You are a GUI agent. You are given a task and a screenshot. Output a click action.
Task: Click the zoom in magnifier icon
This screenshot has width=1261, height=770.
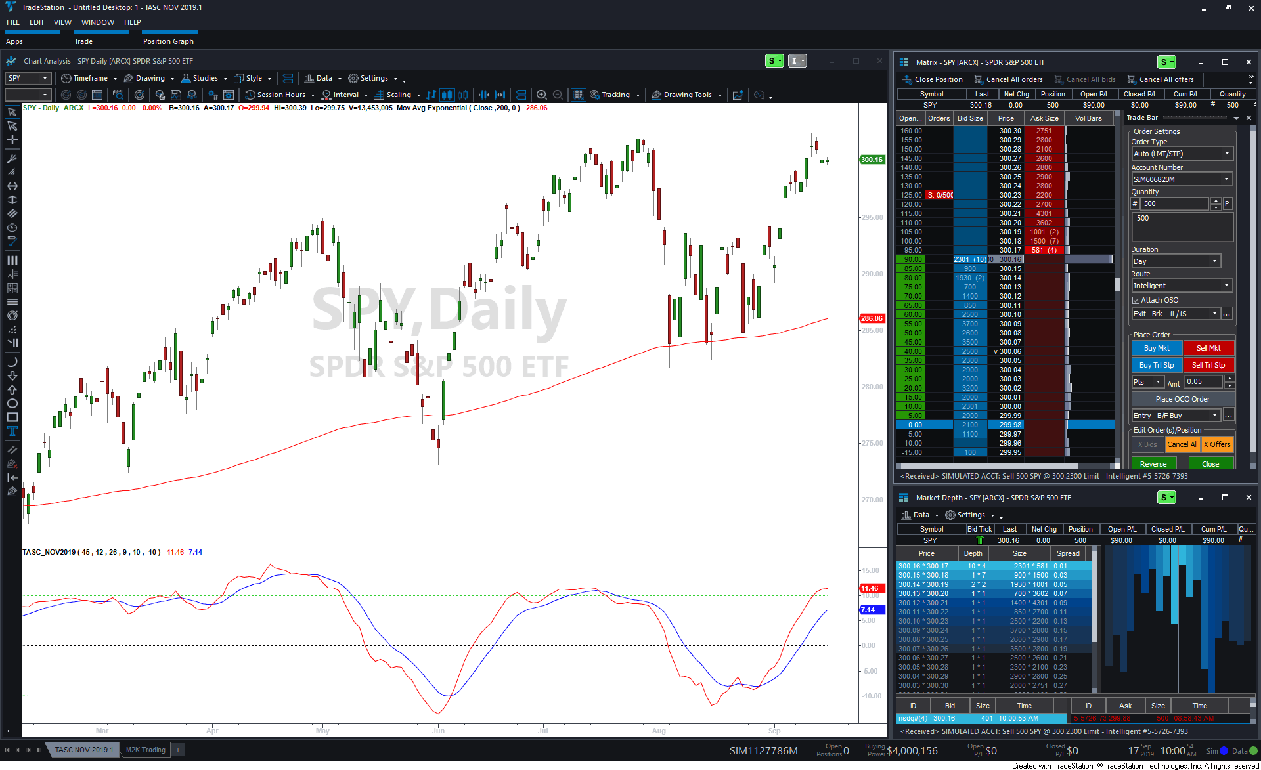[541, 95]
